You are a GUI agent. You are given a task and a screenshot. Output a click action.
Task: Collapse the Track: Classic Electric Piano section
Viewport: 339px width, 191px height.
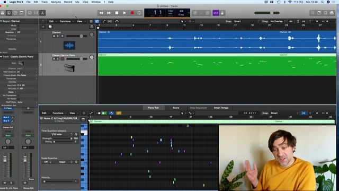(1, 57)
